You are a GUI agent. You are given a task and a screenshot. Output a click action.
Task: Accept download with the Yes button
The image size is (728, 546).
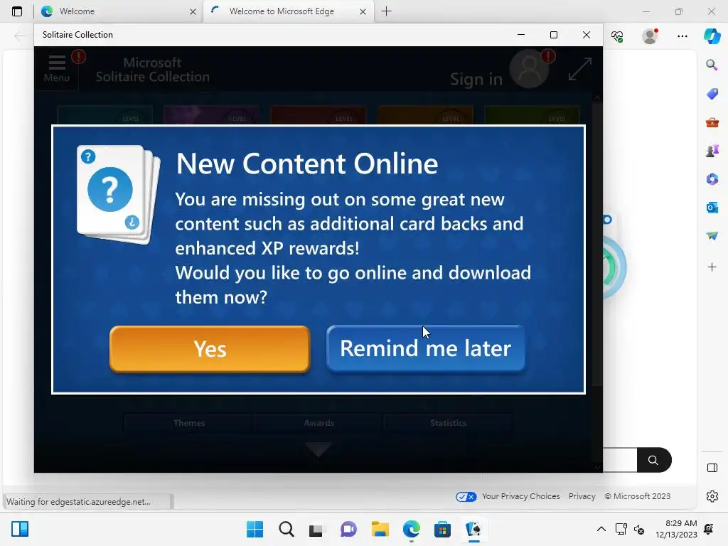pyautogui.click(x=210, y=349)
